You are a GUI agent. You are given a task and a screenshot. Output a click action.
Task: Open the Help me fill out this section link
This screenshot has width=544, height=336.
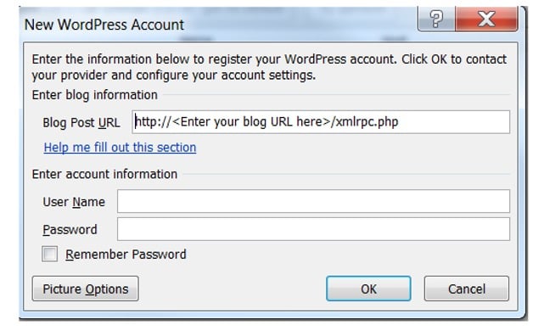tap(120, 148)
